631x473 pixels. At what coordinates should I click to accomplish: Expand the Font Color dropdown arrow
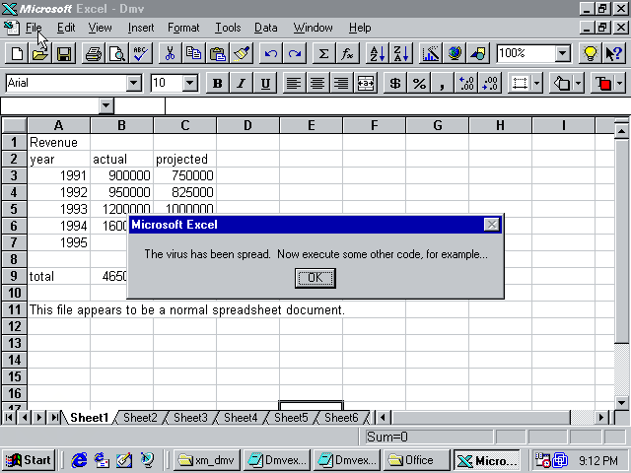click(620, 83)
